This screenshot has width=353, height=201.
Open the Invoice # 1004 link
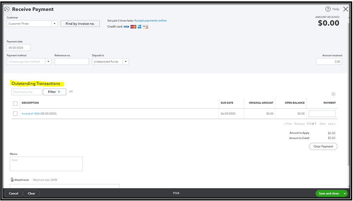click(31, 114)
